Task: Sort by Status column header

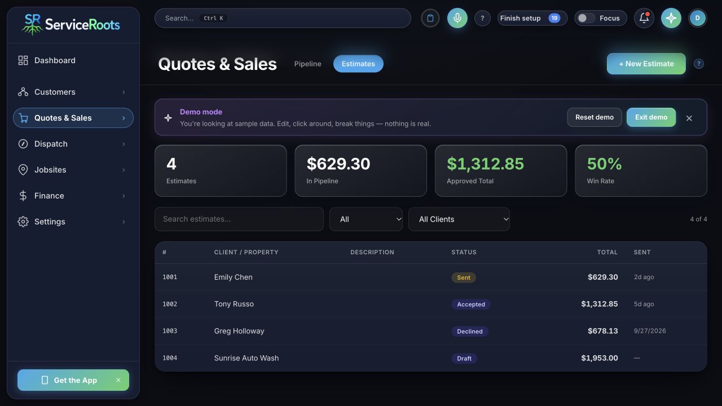Action: [464, 252]
